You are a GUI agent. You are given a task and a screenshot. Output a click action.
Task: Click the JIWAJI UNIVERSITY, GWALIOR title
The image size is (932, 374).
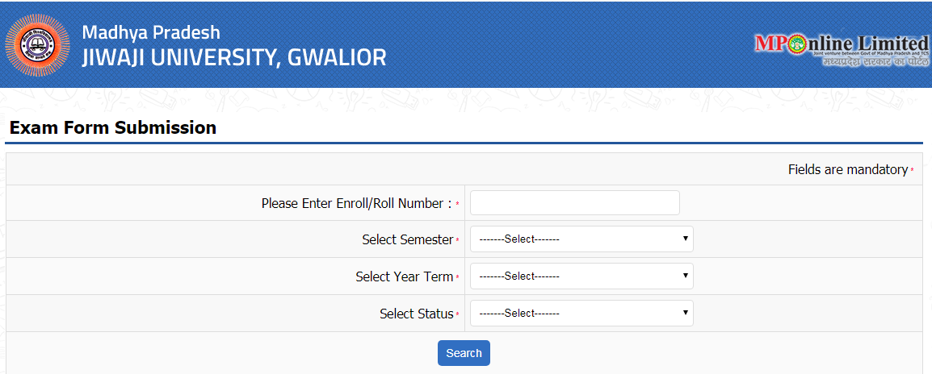point(233,57)
